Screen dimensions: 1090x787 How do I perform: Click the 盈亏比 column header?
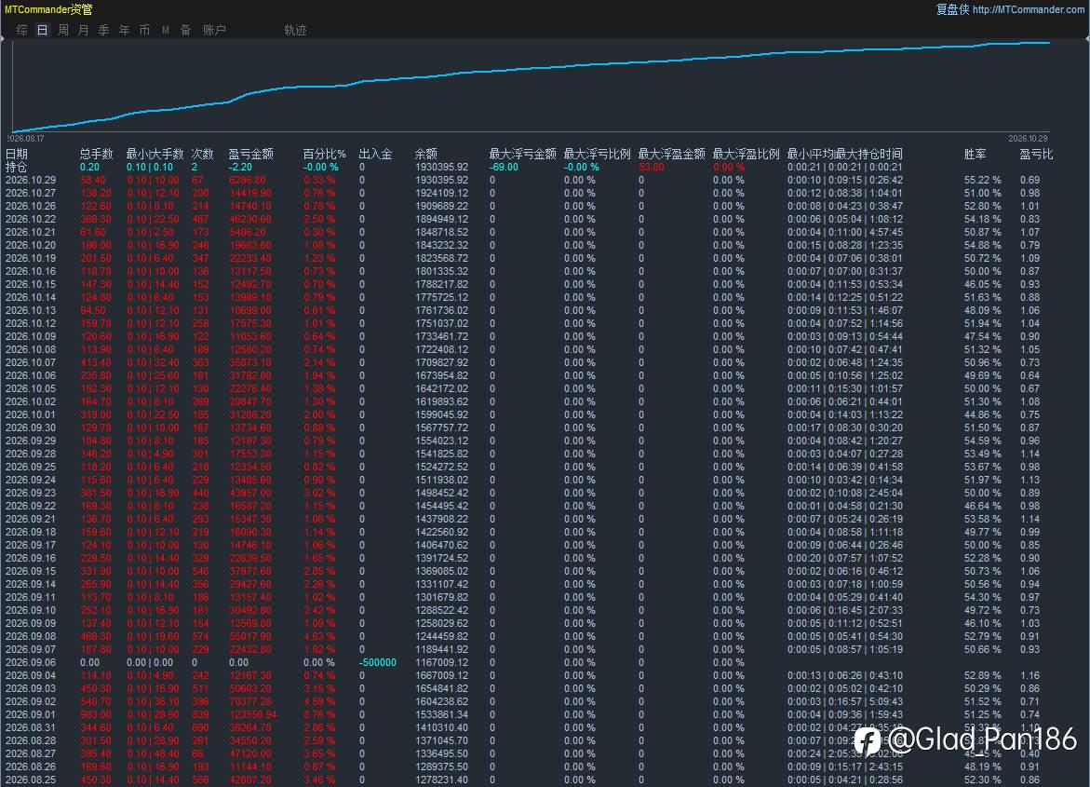point(1036,154)
